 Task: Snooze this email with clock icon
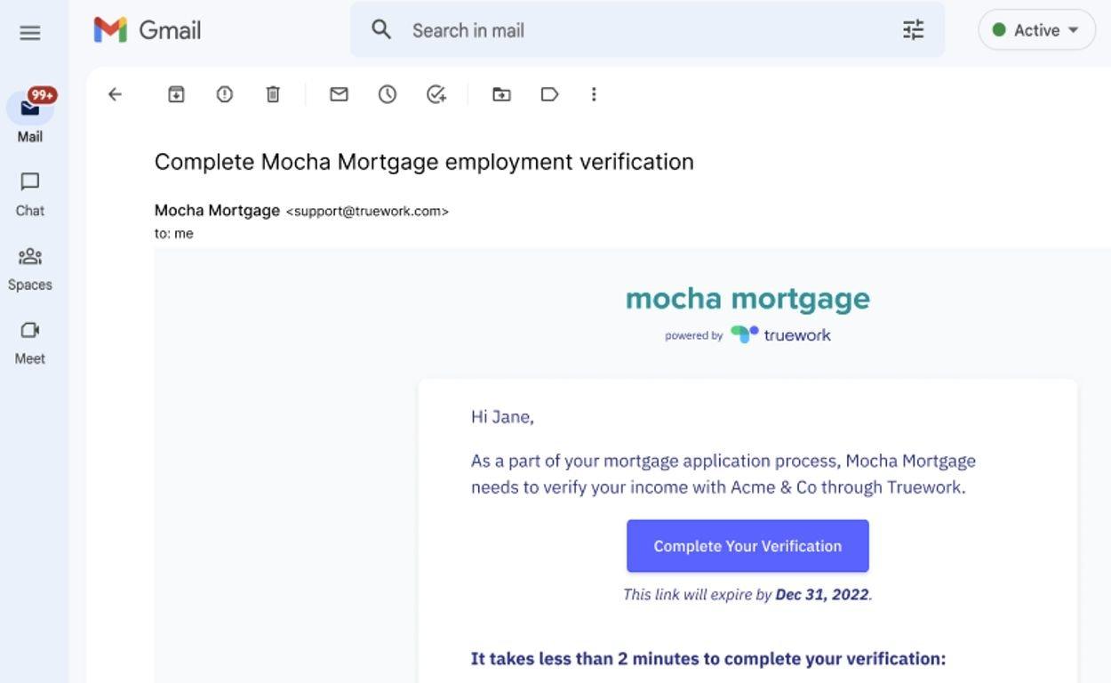(388, 94)
